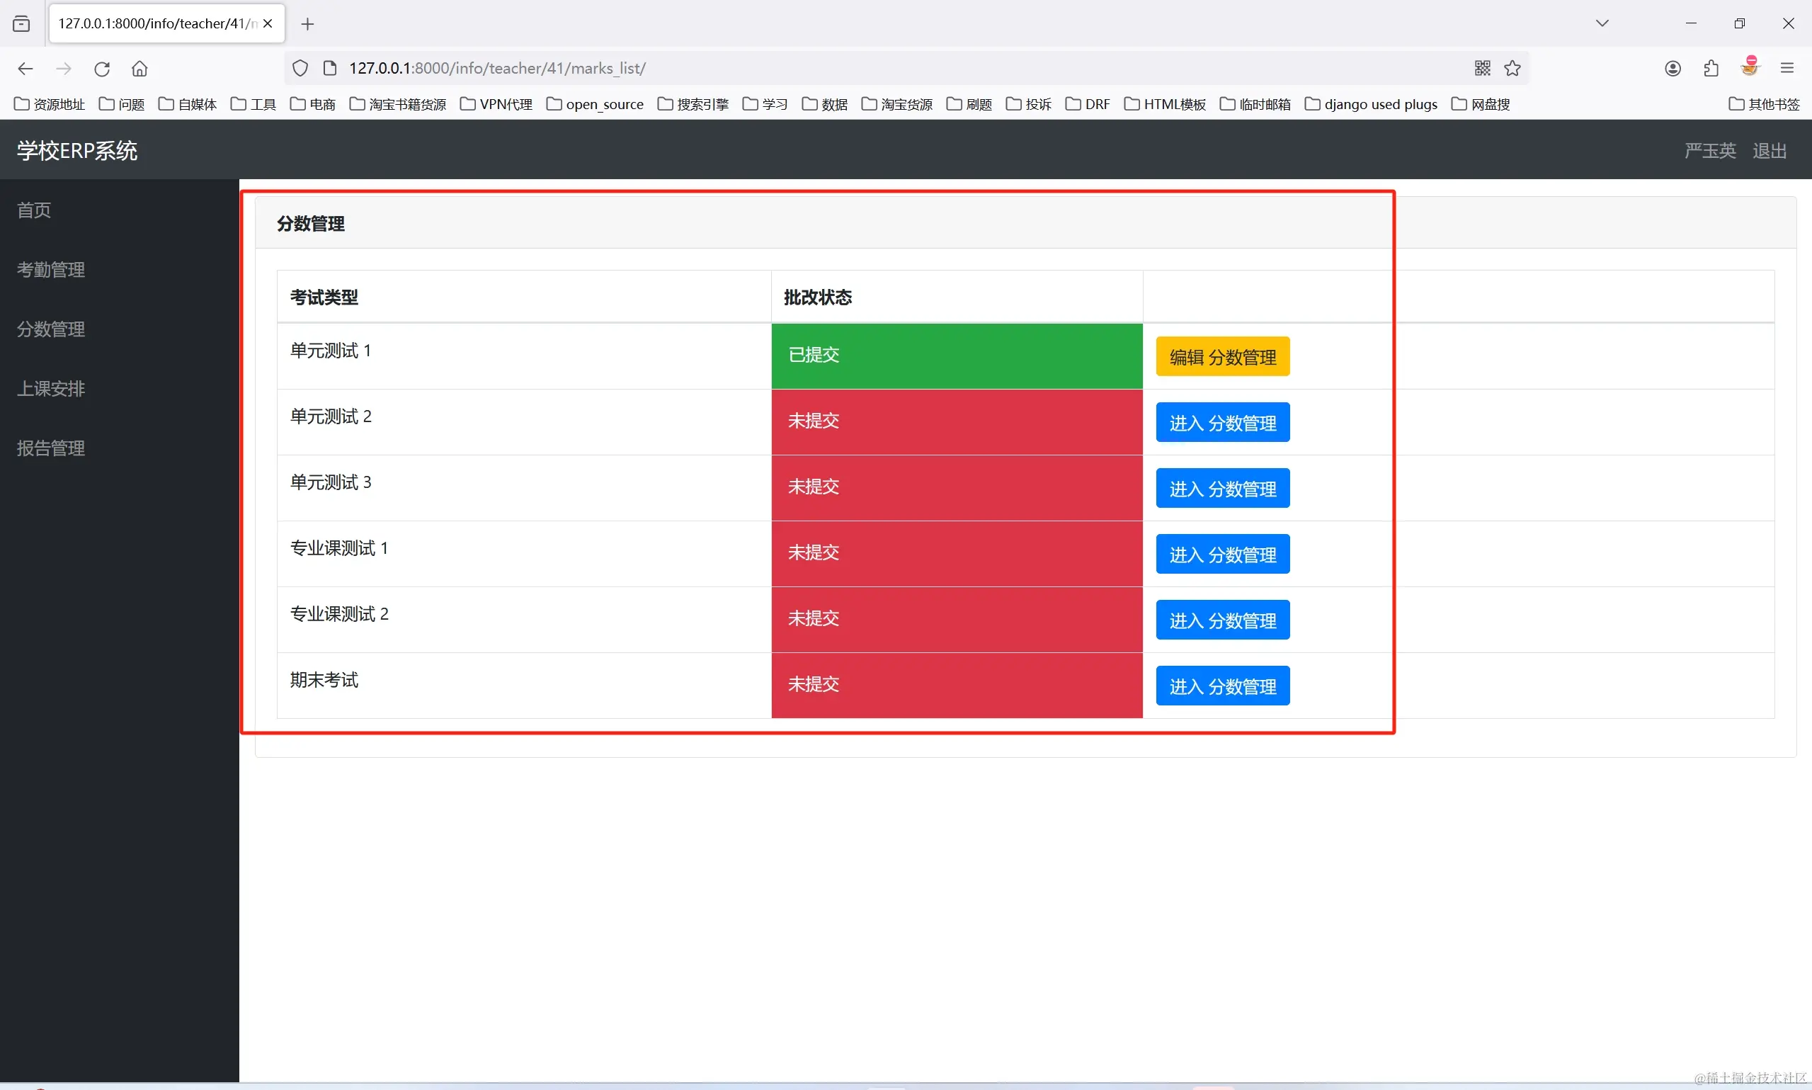Open the hamburger application menu
The height and width of the screenshot is (1090, 1812).
pos(1787,68)
